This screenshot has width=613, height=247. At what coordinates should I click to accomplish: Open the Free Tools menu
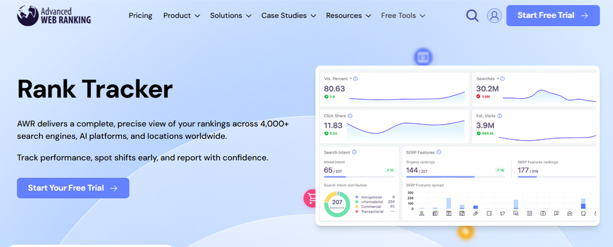coord(403,16)
